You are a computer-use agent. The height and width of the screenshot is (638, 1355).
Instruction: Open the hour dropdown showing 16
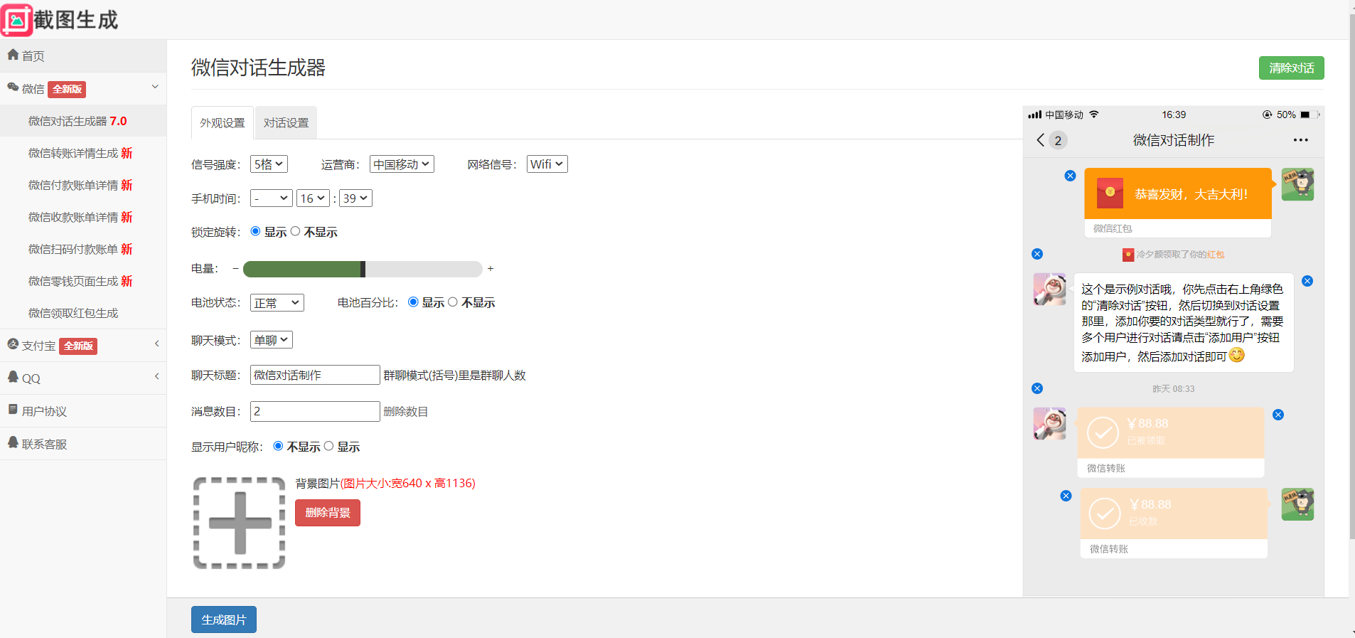tap(313, 198)
